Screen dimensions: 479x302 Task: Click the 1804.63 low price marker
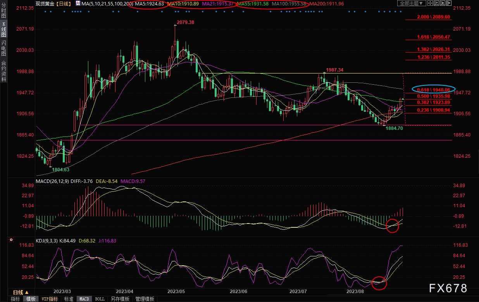click(60, 169)
